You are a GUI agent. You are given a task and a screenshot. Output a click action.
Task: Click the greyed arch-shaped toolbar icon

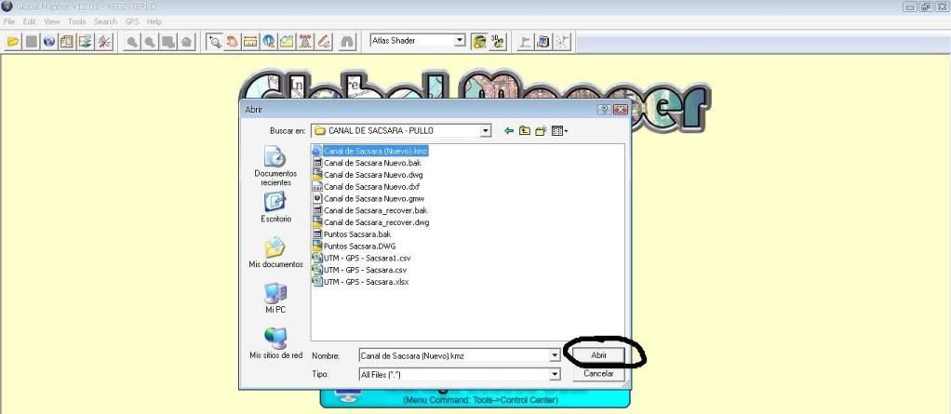(x=347, y=41)
